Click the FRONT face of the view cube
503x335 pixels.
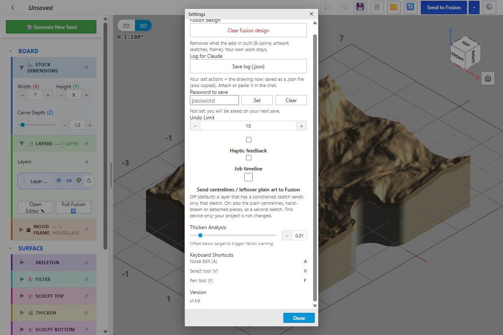click(x=458, y=57)
